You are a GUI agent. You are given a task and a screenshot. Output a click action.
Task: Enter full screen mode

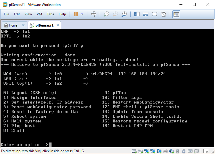[x=155, y=14]
